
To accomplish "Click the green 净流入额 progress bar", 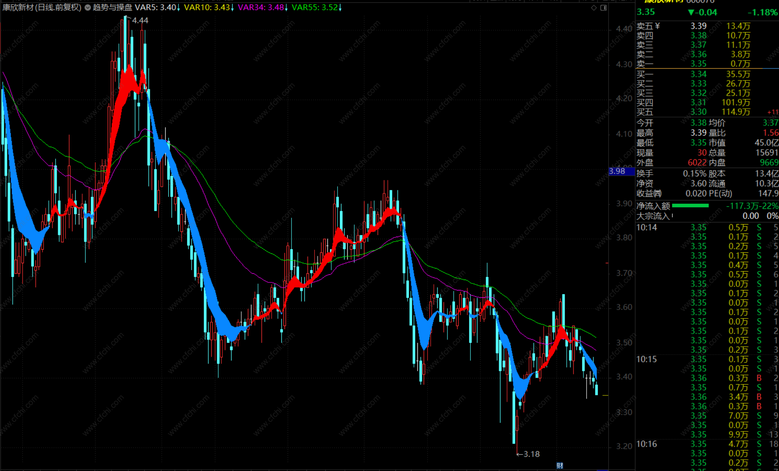I will pyautogui.click(x=690, y=206).
